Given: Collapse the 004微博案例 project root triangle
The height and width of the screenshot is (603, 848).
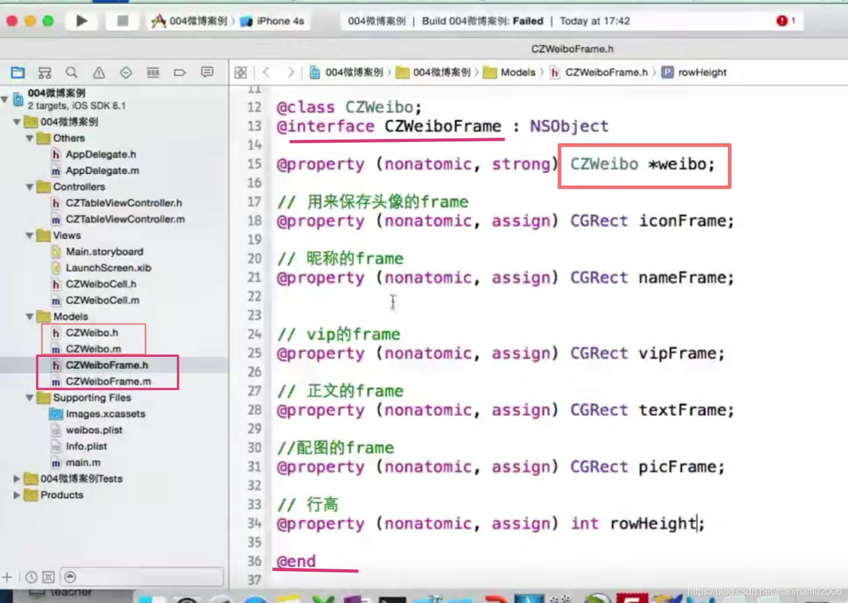Looking at the screenshot, I should (x=5, y=99).
